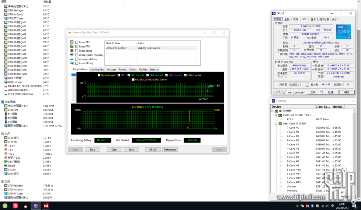This screenshot has height=210, width=361.
Task: Enable the Stress GPU(s) checkbox
Action: (x=77, y=63)
